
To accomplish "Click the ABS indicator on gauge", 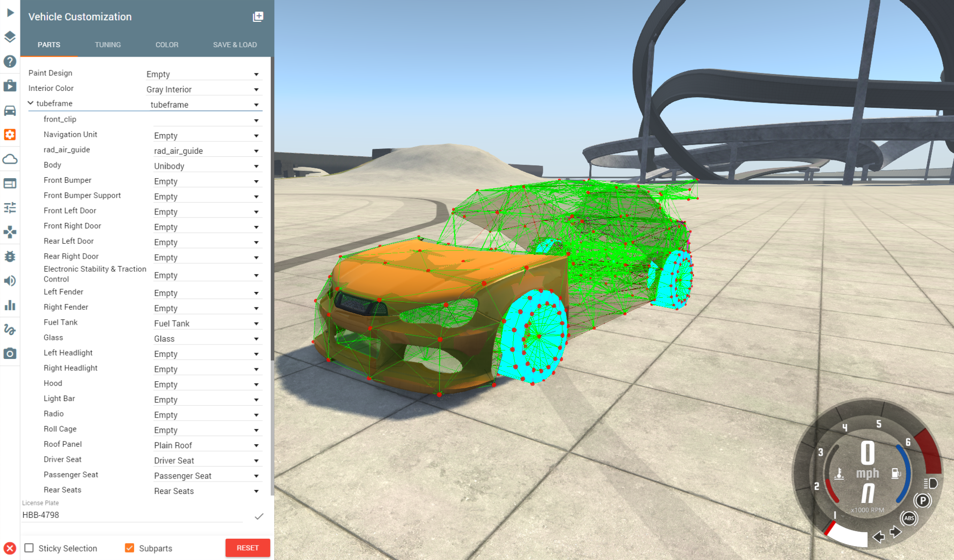I will (x=909, y=518).
